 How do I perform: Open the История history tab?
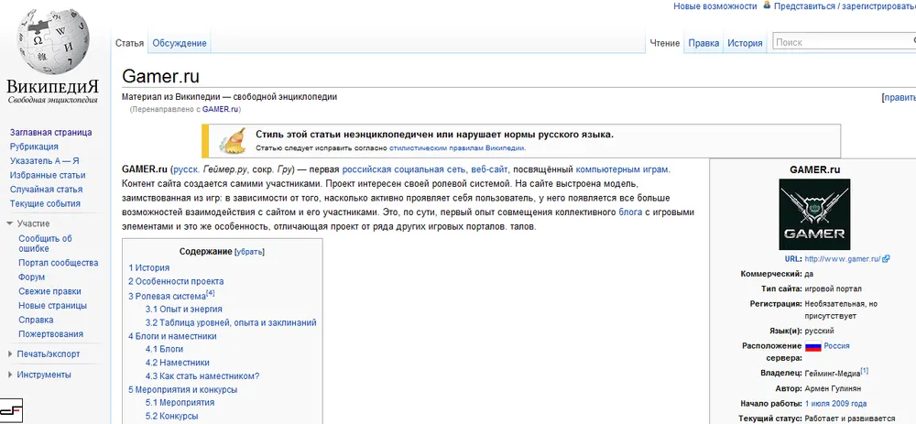pyautogui.click(x=745, y=43)
